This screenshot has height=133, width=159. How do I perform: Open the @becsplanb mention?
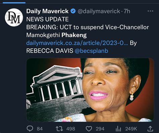(91, 51)
